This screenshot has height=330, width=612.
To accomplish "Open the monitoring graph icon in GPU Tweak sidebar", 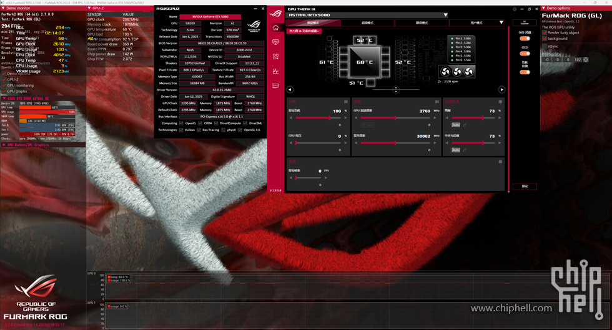I will coord(275,71).
